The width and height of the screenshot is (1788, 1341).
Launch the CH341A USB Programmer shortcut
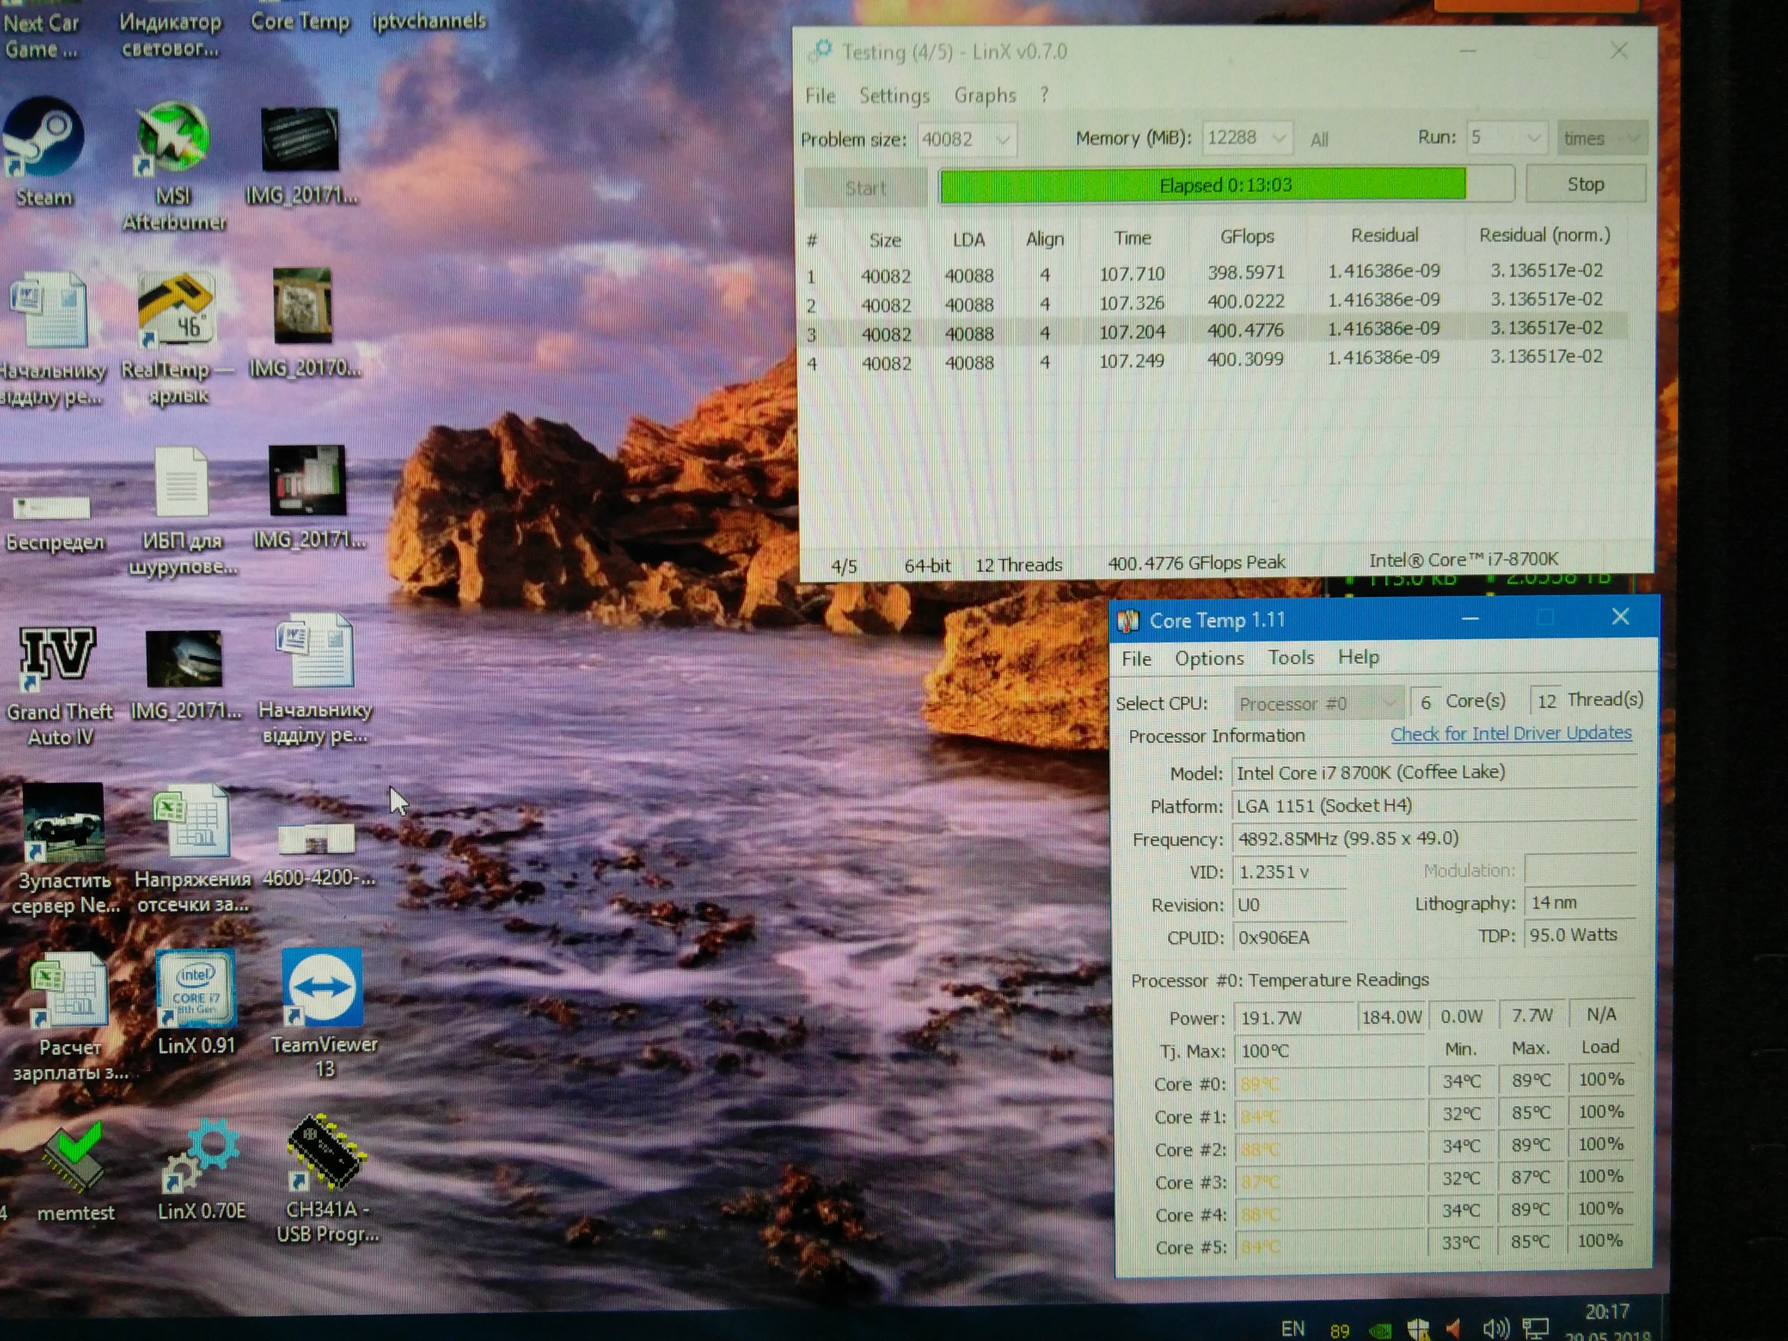pos(326,1153)
